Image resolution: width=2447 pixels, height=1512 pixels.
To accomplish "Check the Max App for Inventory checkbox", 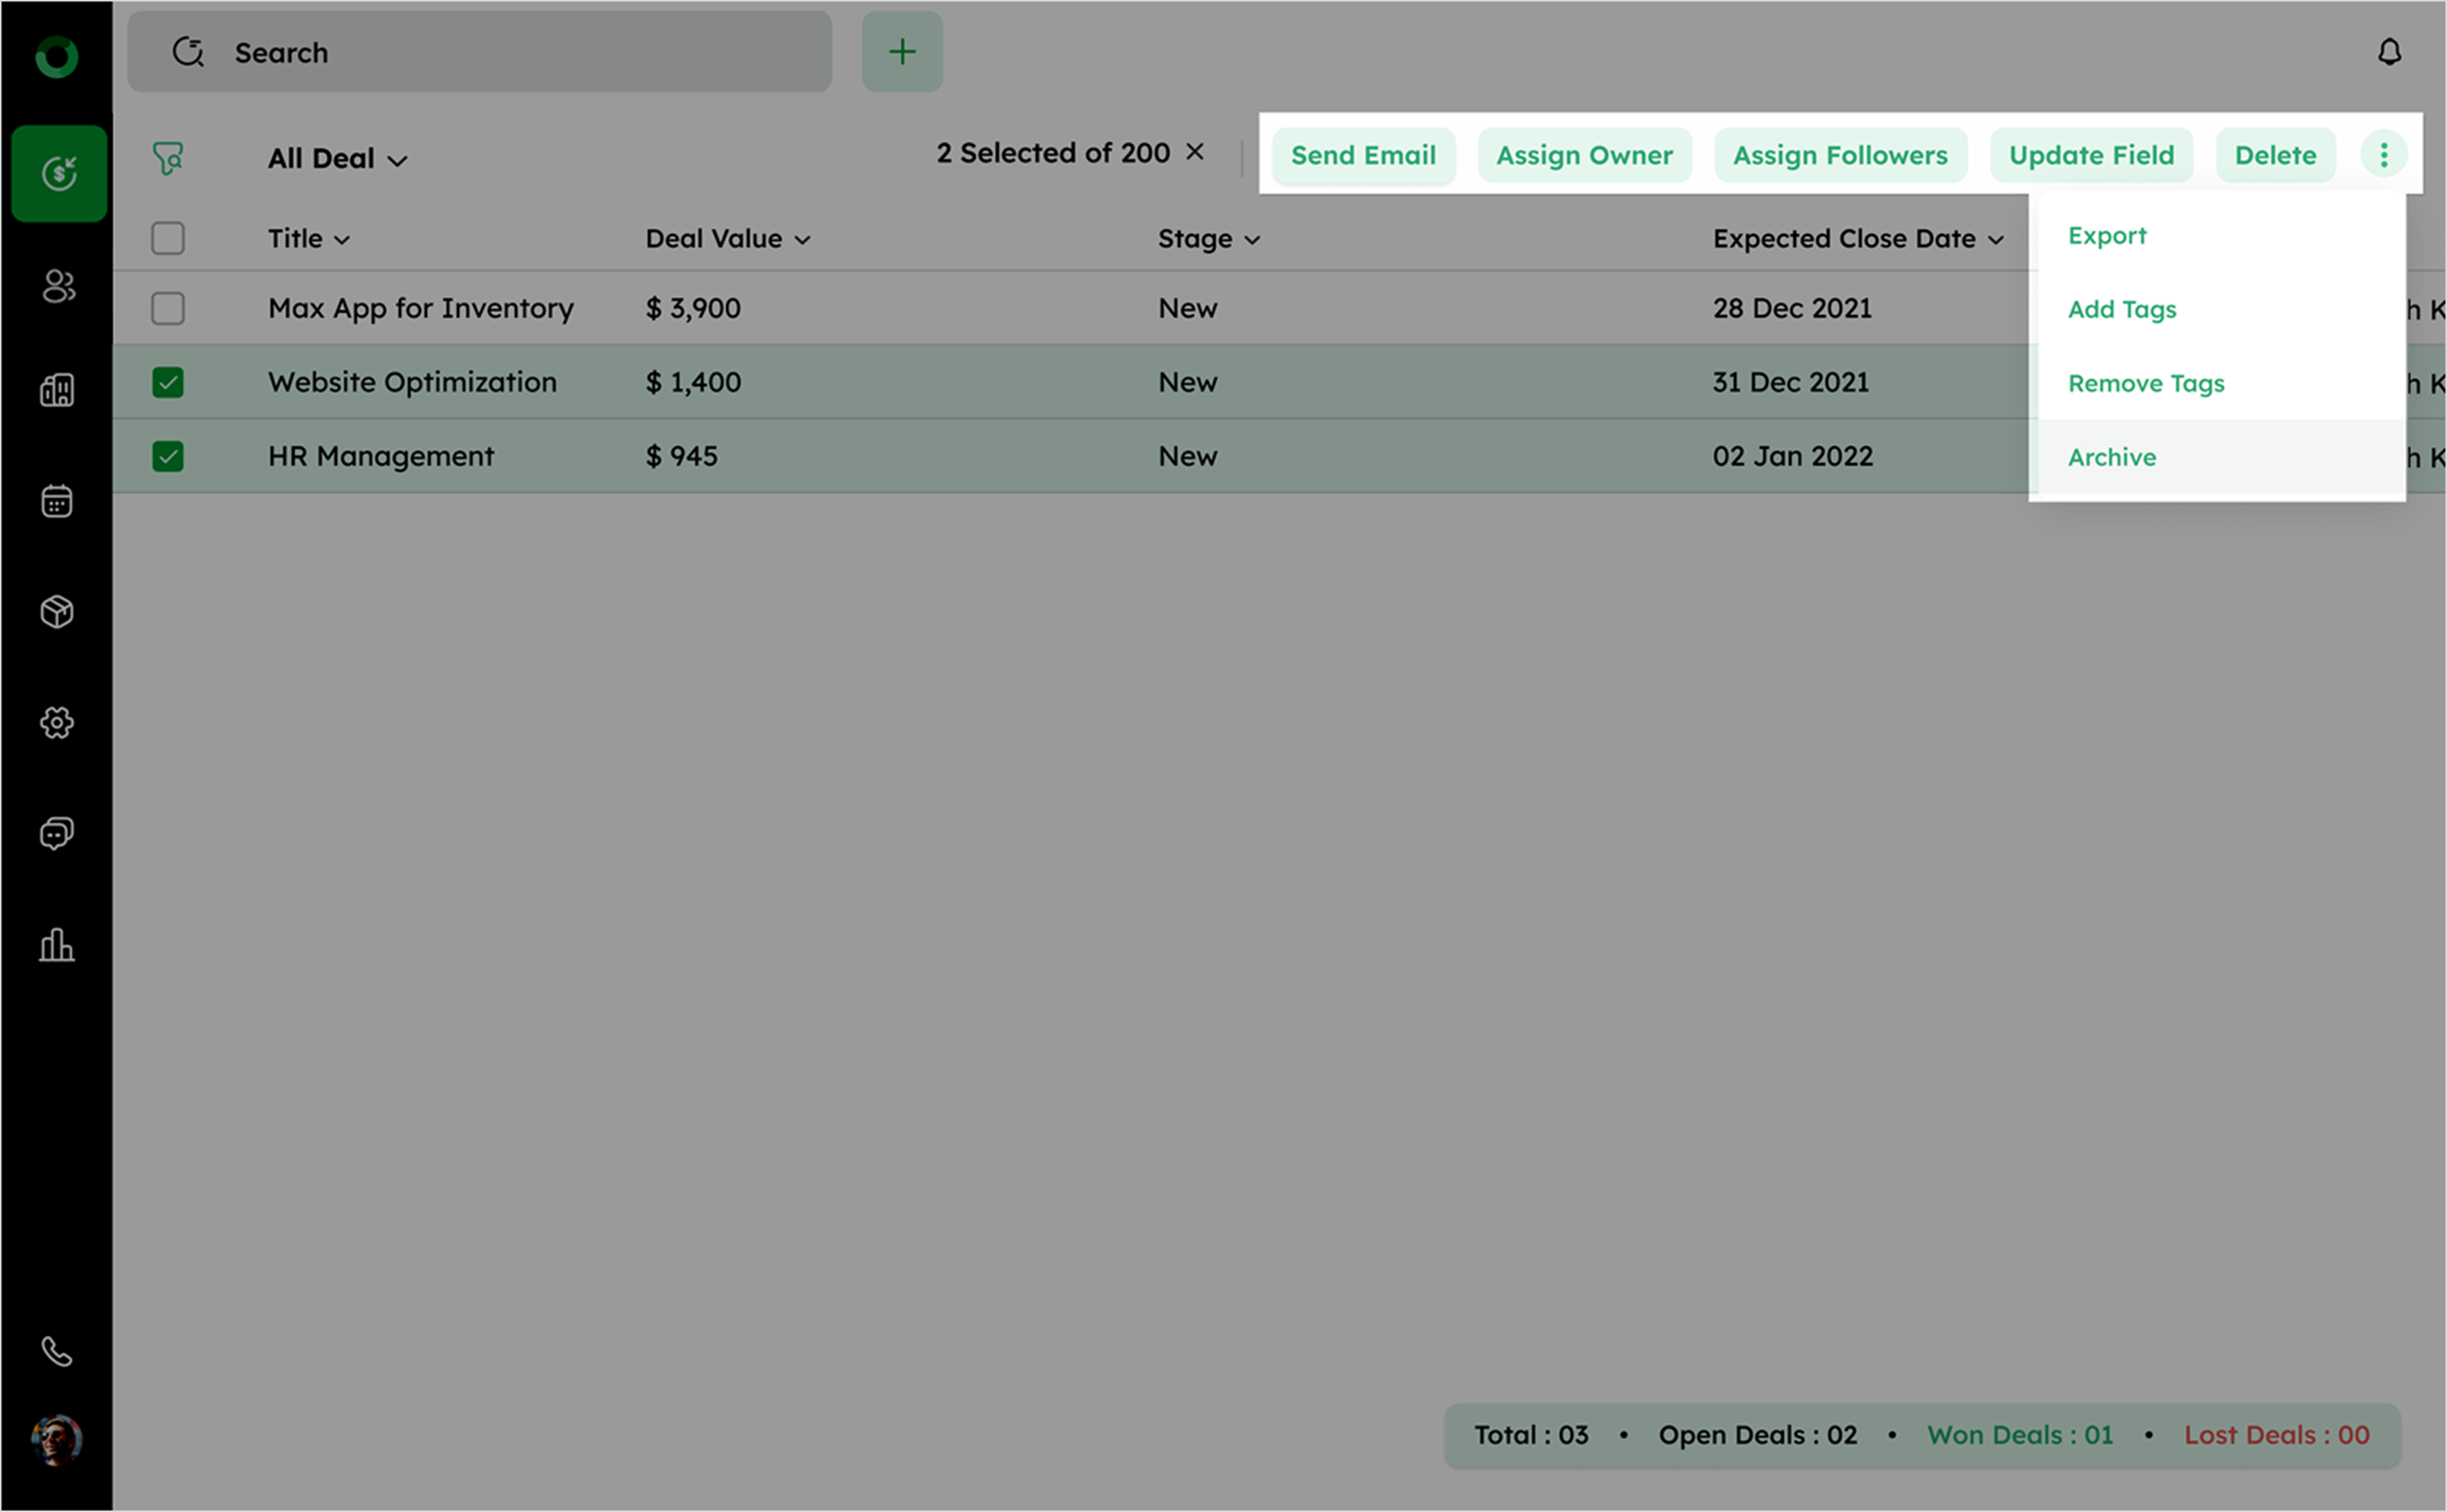I will click(x=168, y=308).
